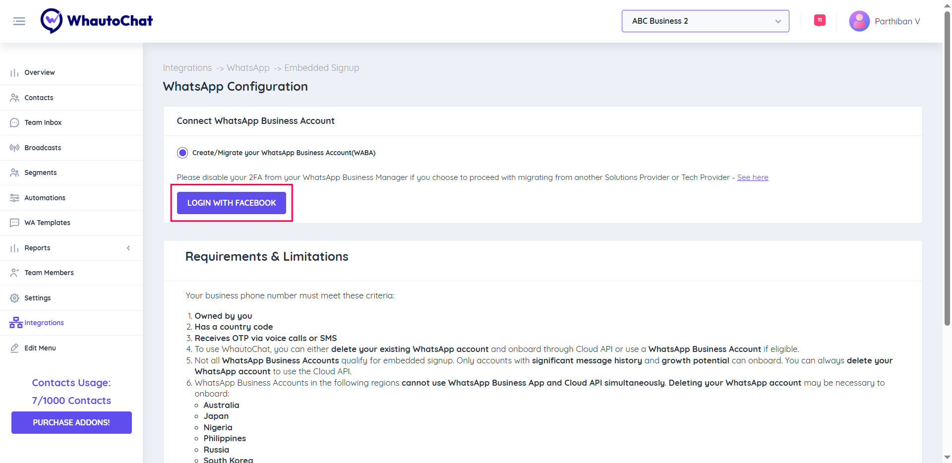
Task: Click the Automations sliders icon
Action: click(14, 198)
